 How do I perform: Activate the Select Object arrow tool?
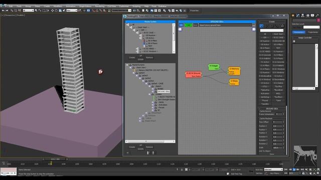pyautogui.click(x=36, y=10)
